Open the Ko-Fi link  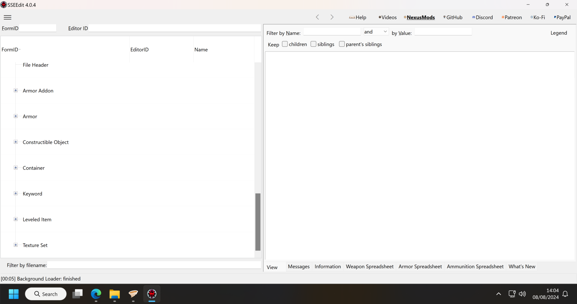(x=538, y=17)
